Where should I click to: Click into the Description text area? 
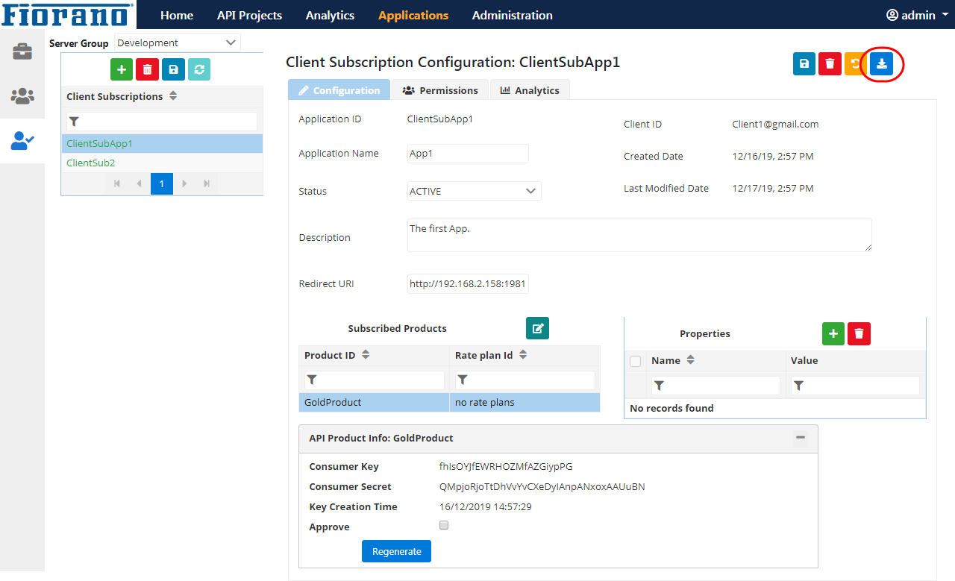tap(639, 235)
